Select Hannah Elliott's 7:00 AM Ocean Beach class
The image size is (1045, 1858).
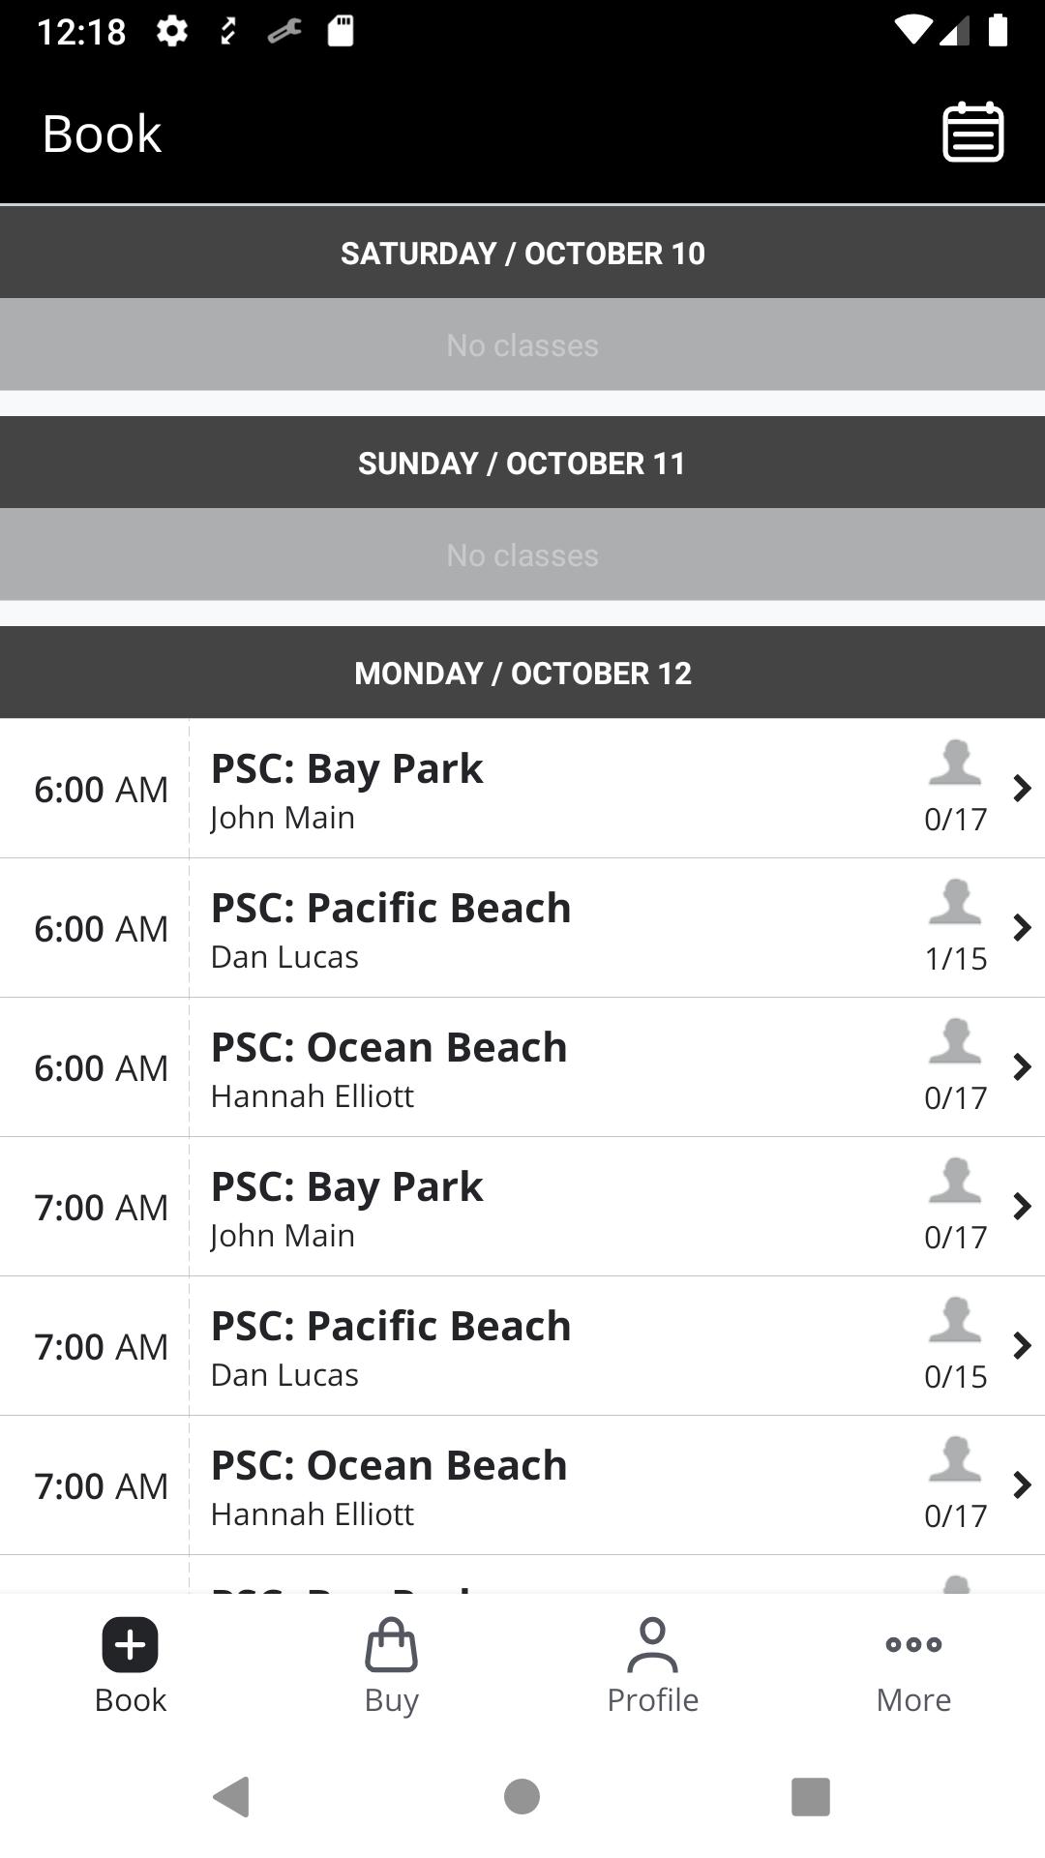click(x=522, y=1485)
